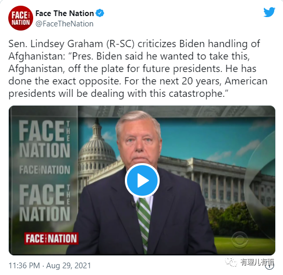Image resolution: width=283 pixels, height=275 pixels.
Task: Click the small FACE THE NATION middle banner
Action: click(45, 170)
